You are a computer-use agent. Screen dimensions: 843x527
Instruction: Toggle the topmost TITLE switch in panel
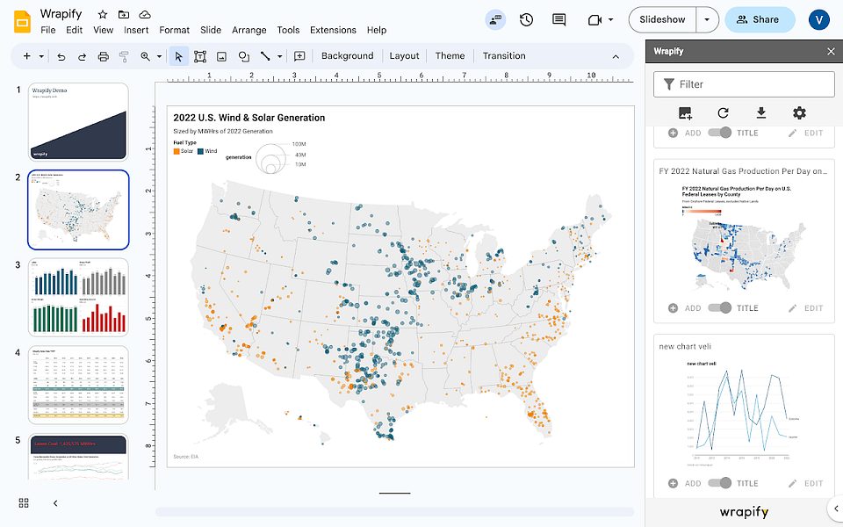pos(719,133)
